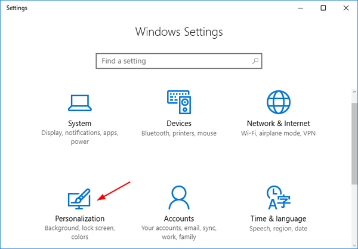
Task: Close the Settings window
Action: 345,8
